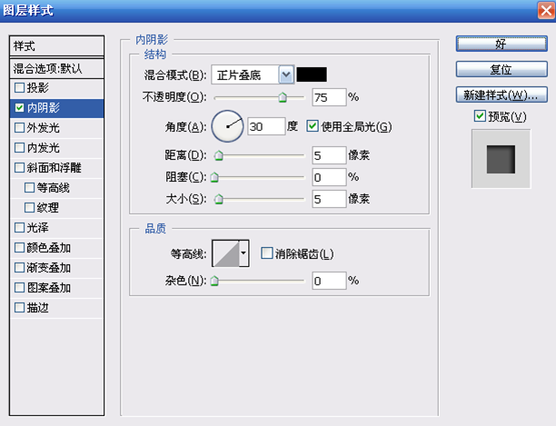Click the style preview thumbnail
The width and height of the screenshot is (556, 426).
tap(500, 159)
